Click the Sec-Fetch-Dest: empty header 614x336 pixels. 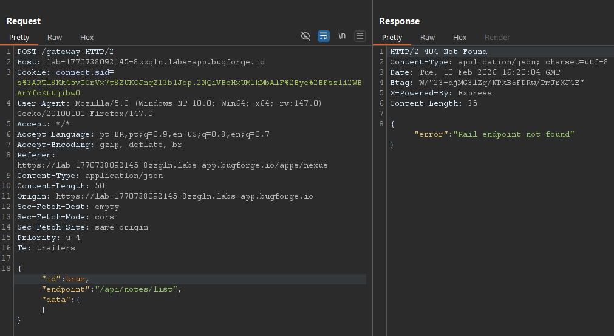(68, 207)
